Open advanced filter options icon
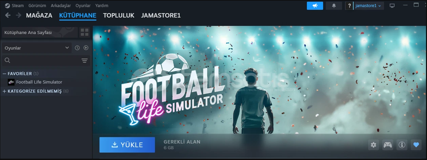Viewport: 427px width, 160px height. point(85,61)
